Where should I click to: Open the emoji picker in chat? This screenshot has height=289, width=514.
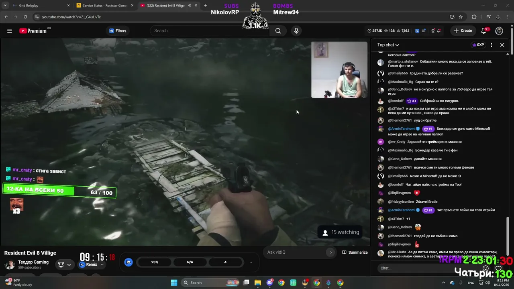(x=485, y=268)
